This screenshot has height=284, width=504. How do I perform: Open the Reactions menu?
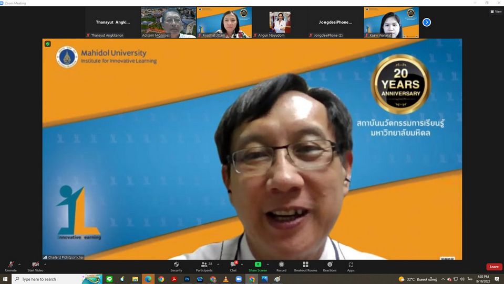tap(330, 266)
